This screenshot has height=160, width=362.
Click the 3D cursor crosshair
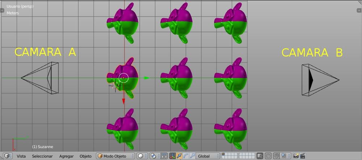[115, 86]
